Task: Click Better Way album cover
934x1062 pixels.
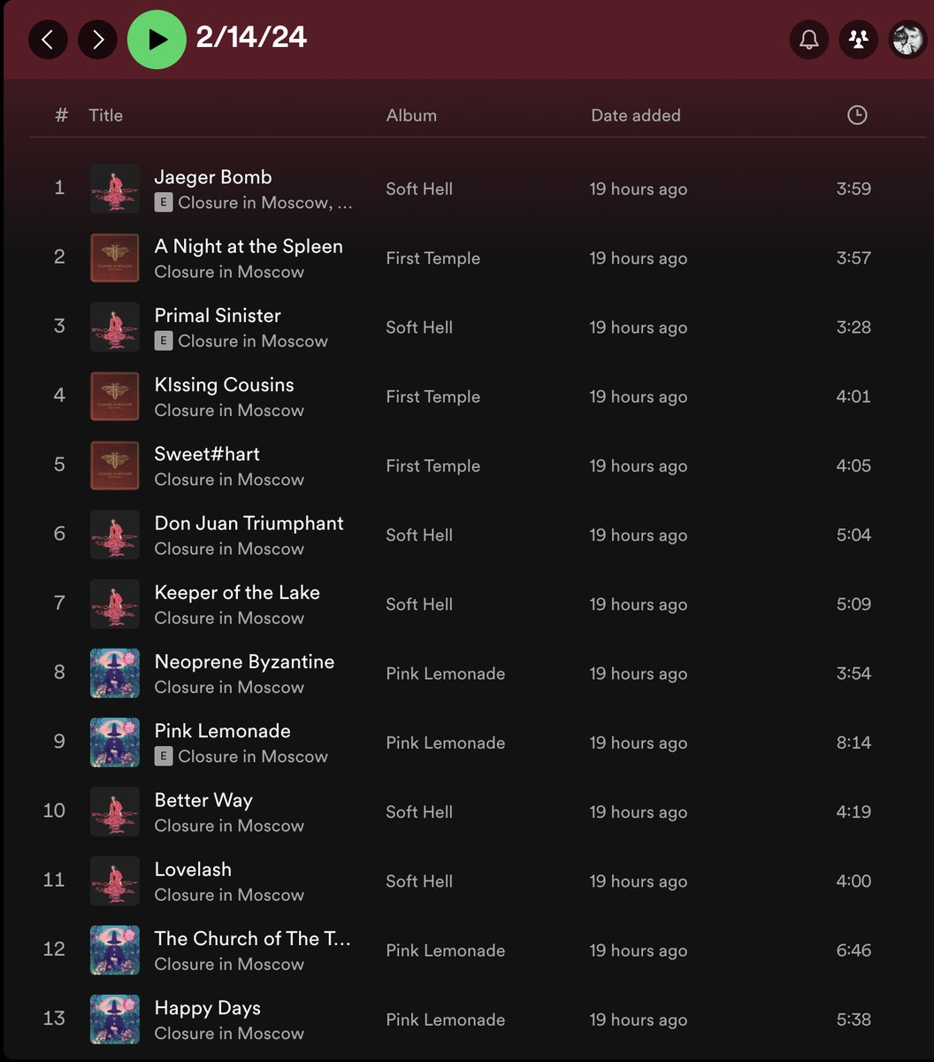Action: (115, 812)
